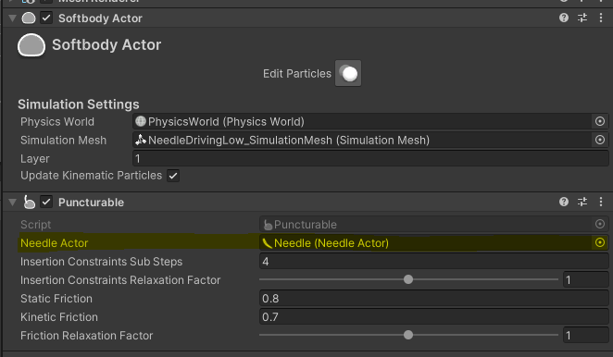Collapse the Puncturable component
The image size is (613, 357).
point(13,202)
